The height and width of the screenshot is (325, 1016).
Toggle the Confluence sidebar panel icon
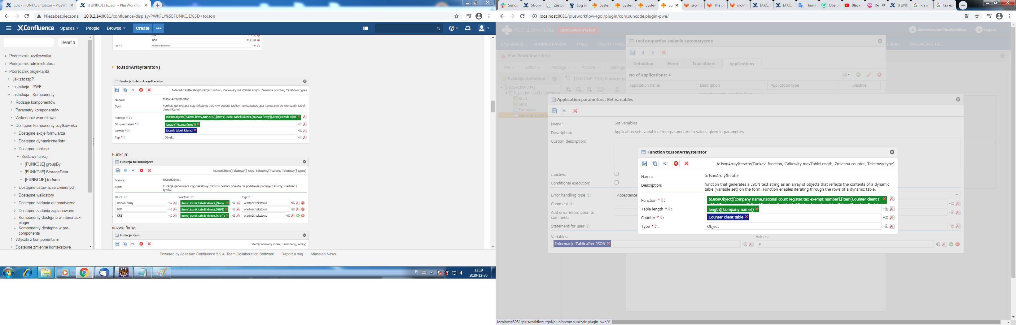tap(366, 28)
